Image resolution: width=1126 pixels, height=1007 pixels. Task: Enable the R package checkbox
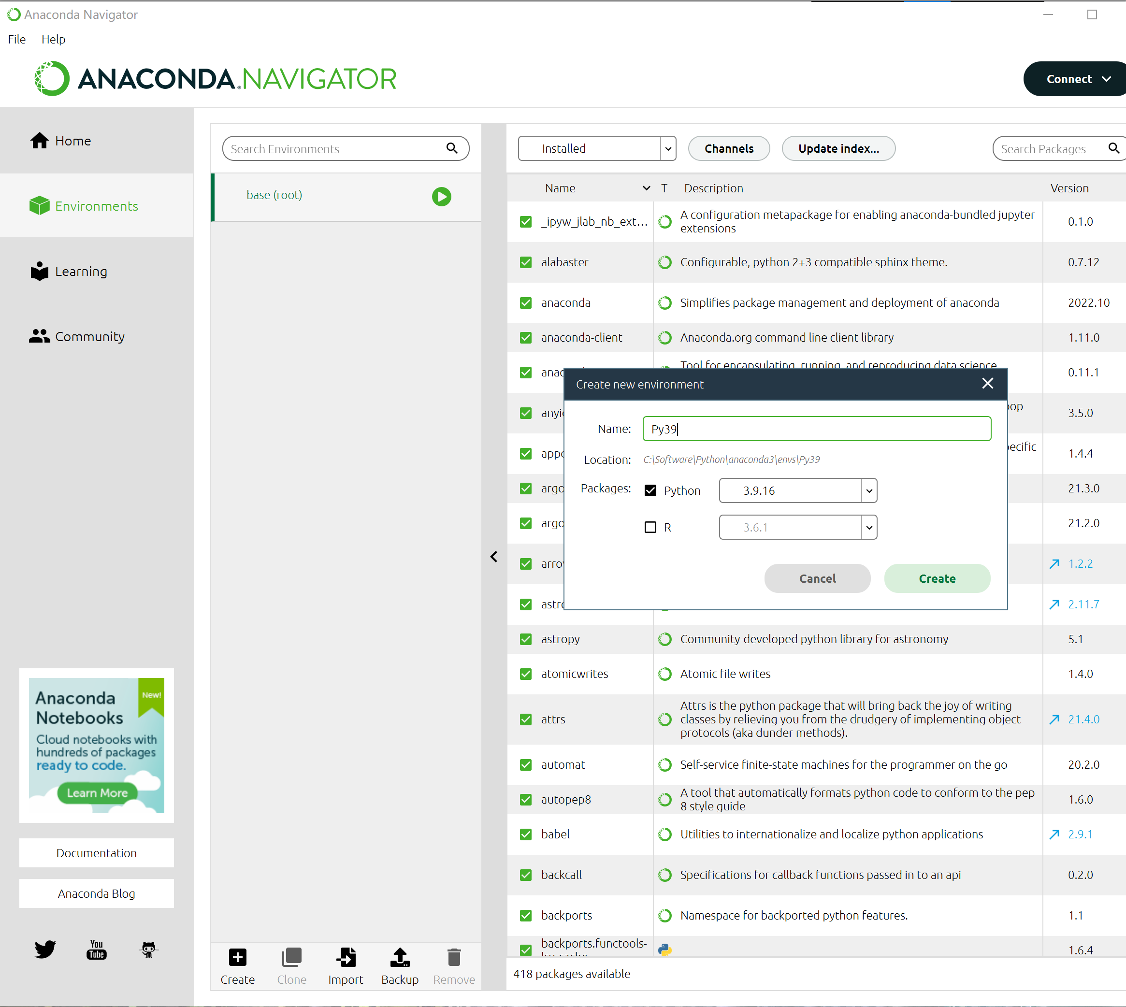(x=650, y=527)
